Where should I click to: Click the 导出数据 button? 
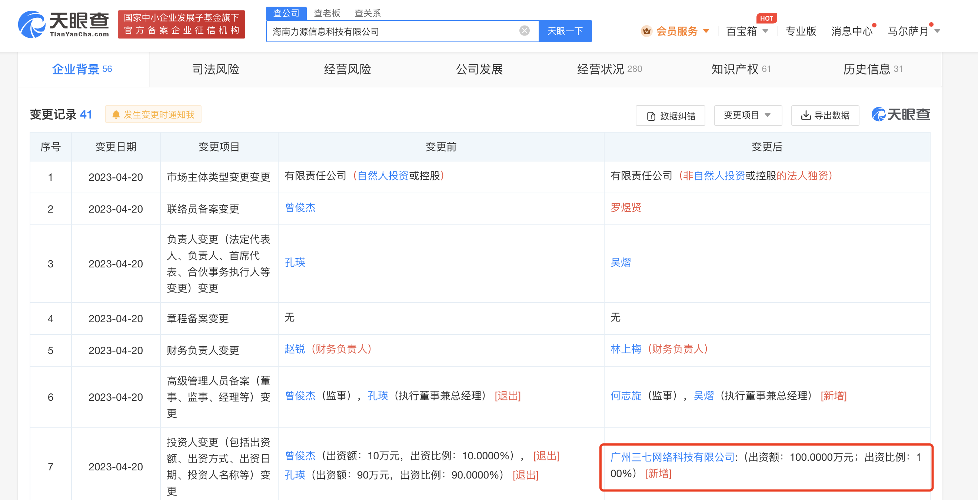coord(825,115)
